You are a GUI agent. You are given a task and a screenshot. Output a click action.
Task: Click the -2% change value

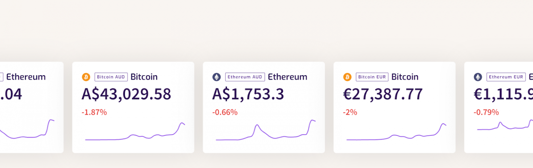[350, 112]
